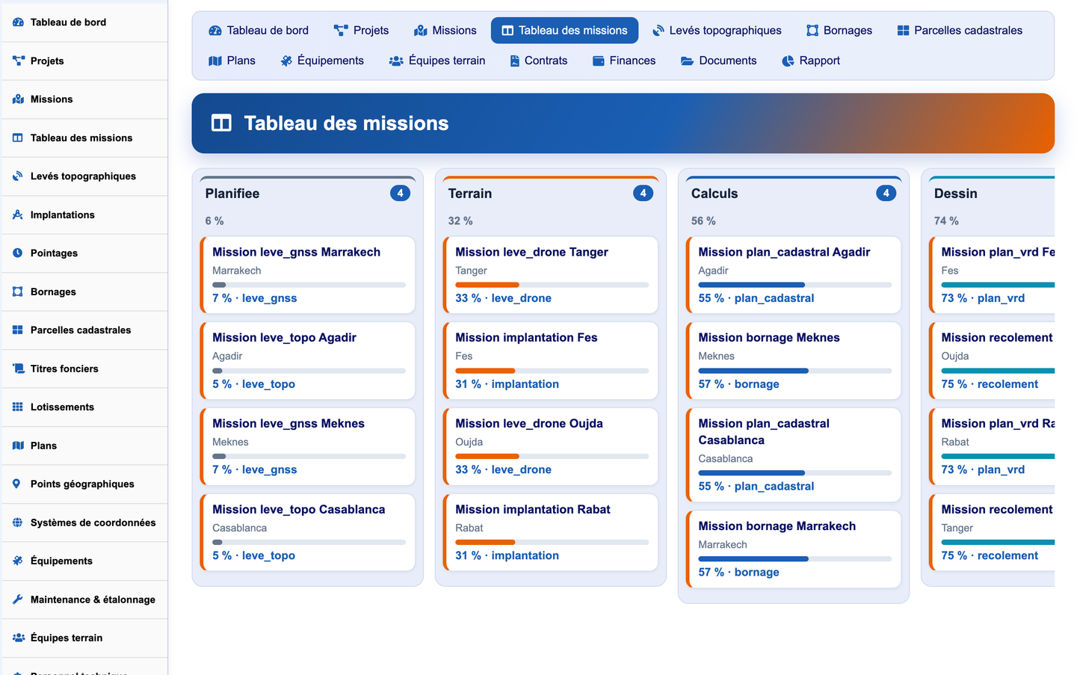Click the Systèmes de coordonnées globe icon
The height and width of the screenshot is (675, 1080).
click(18, 523)
